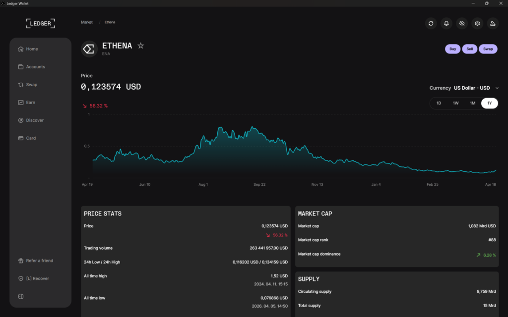Click the Earn chart icon

[21, 102]
